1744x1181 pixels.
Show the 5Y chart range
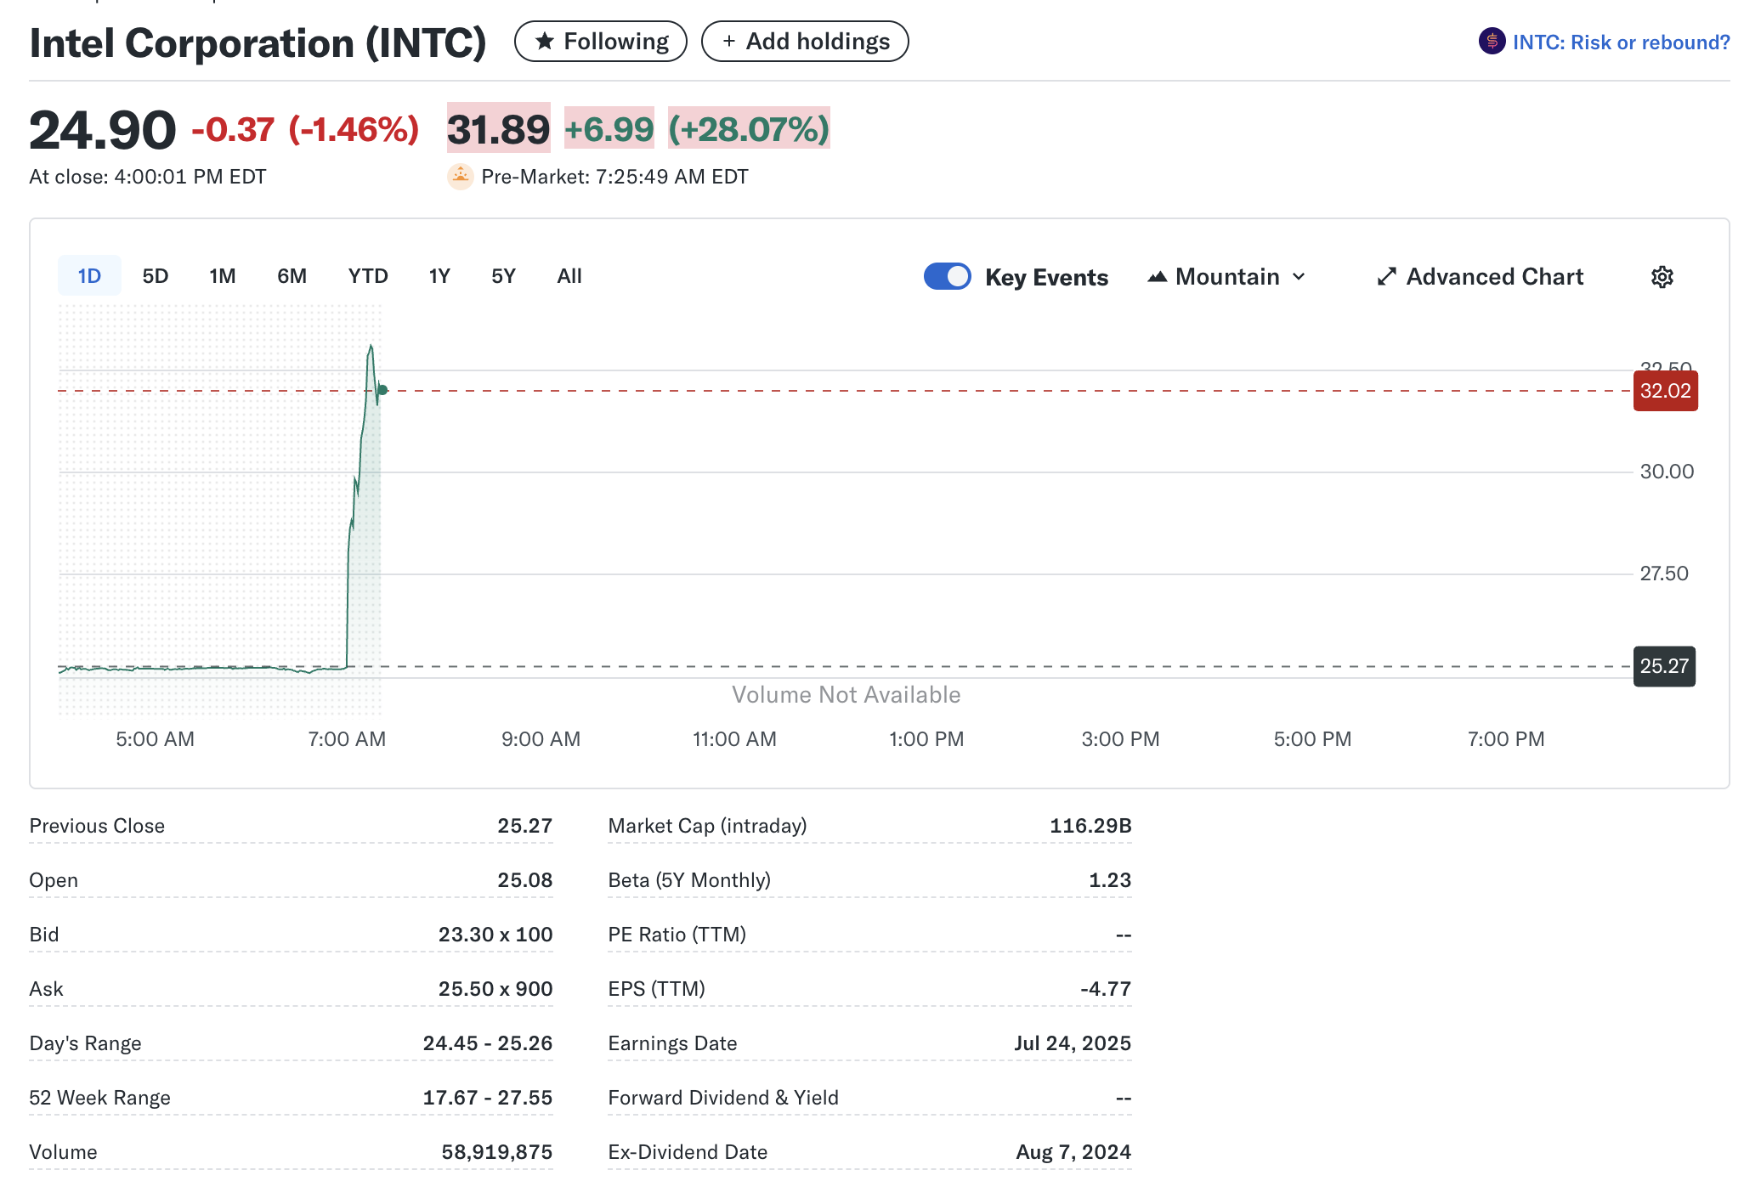[503, 276]
